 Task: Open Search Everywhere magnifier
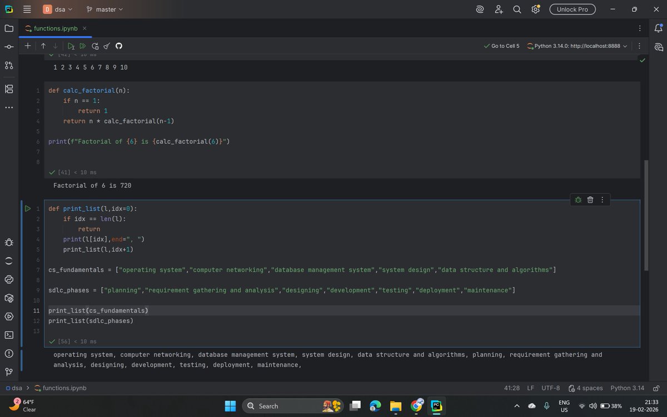[x=517, y=9]
